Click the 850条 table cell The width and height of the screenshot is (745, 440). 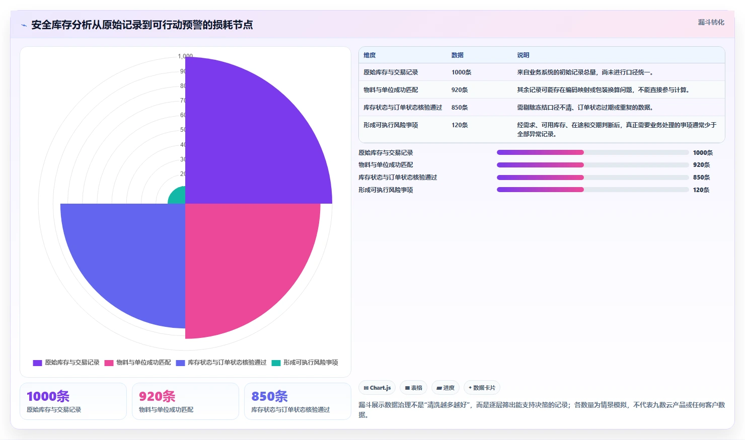click(460, 108)
